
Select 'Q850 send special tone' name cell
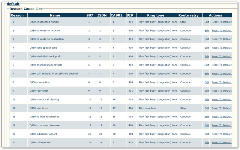click(x=57, y=48)
